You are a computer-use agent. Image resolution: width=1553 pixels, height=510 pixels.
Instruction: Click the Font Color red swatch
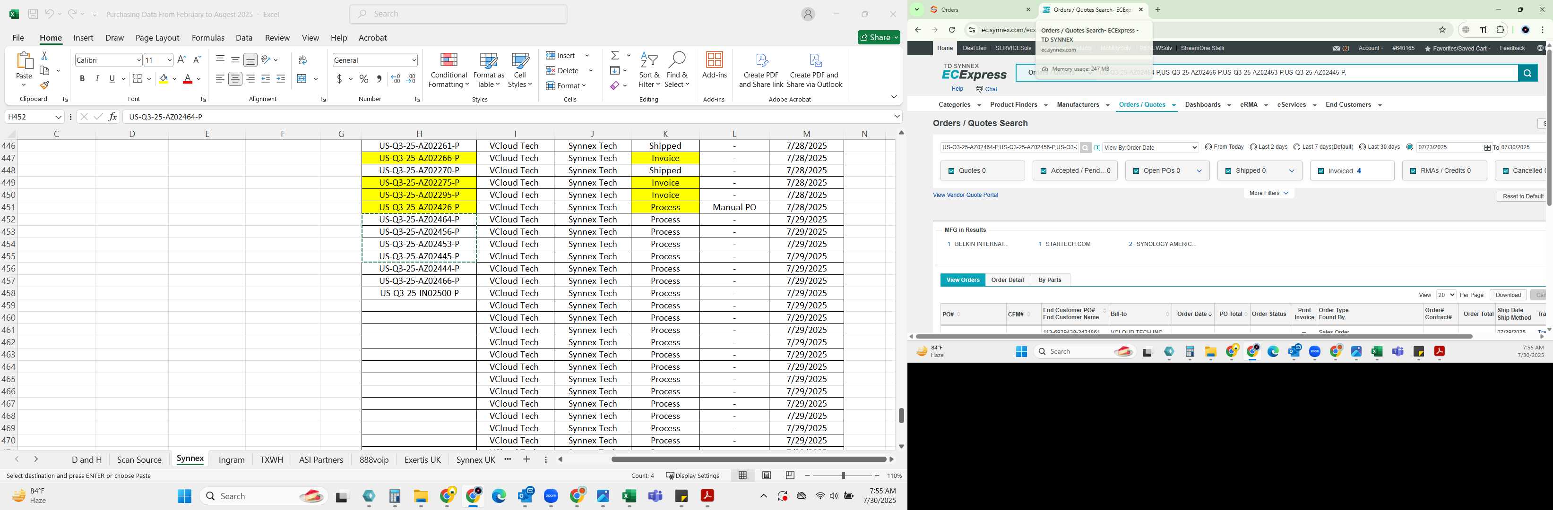188,79
